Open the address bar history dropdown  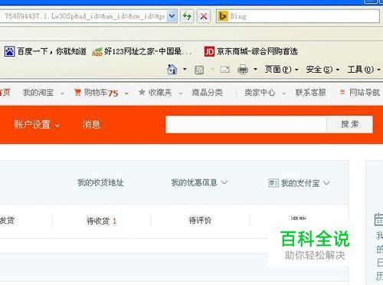(172, 16)
